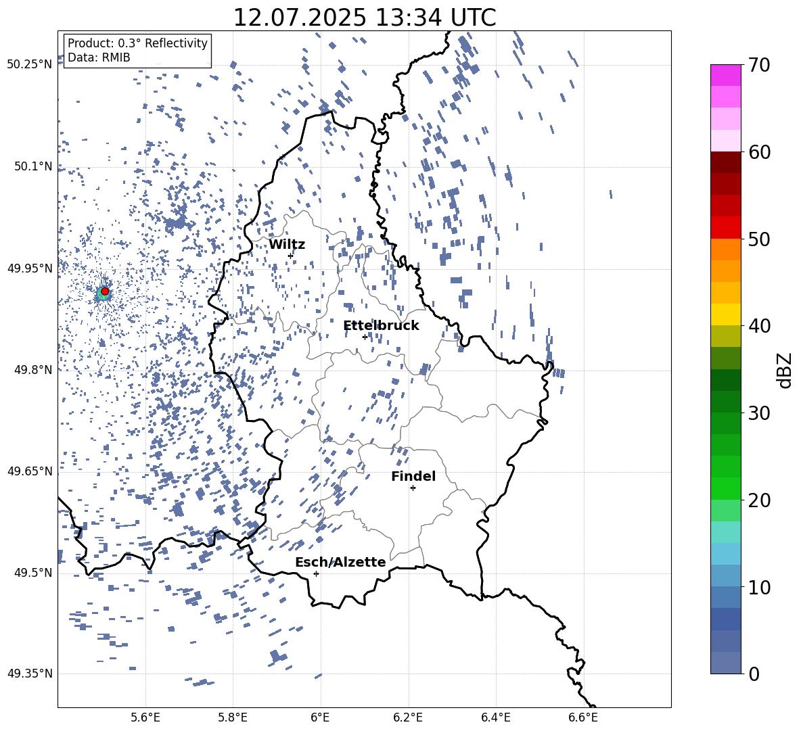The image size is (801, 731).
Task: Click the 40 colorbar tick label
Action: [759, 326]
